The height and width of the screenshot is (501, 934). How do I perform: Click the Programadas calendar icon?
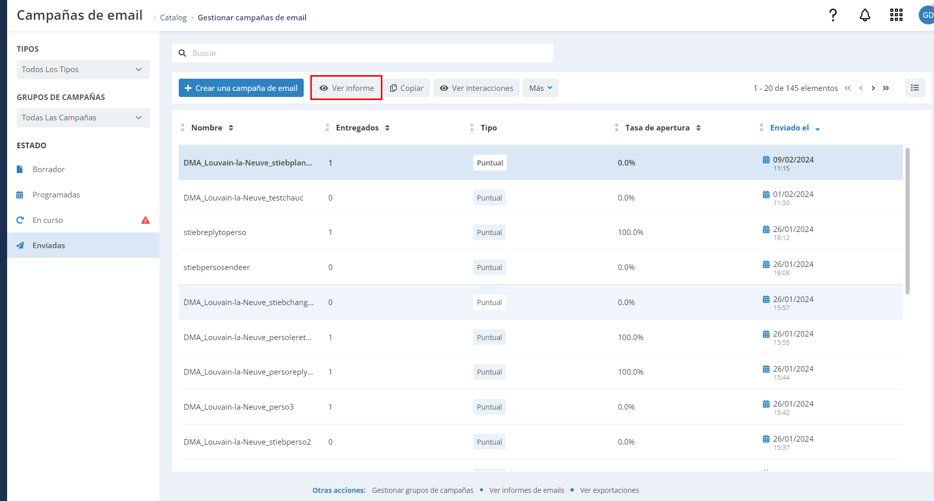(20, 195)
